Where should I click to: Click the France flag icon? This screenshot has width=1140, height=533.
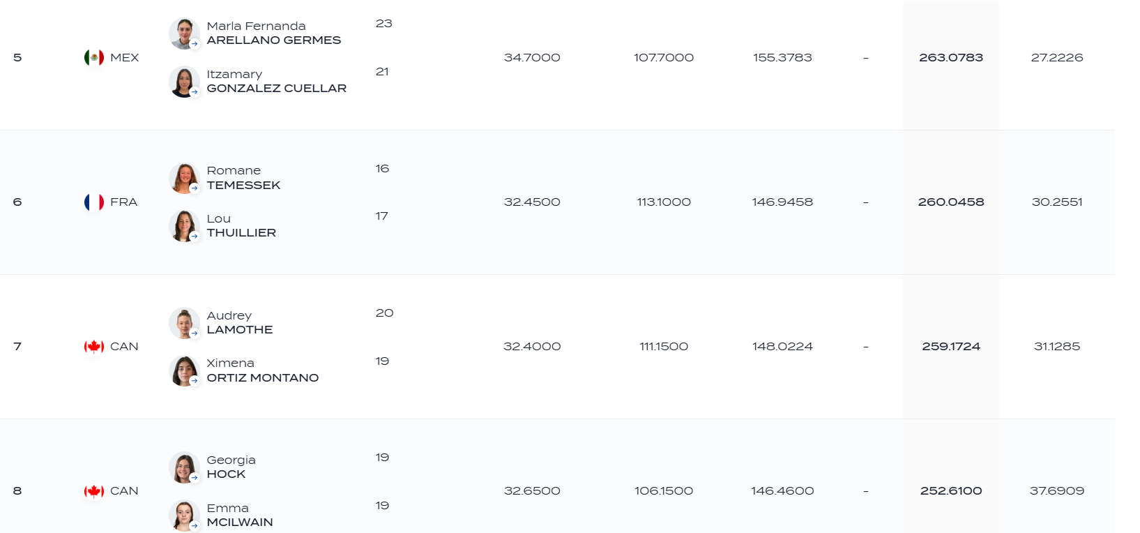(x=94, y=202)
